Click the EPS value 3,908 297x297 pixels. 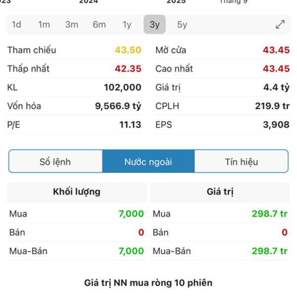click(276, 125)
